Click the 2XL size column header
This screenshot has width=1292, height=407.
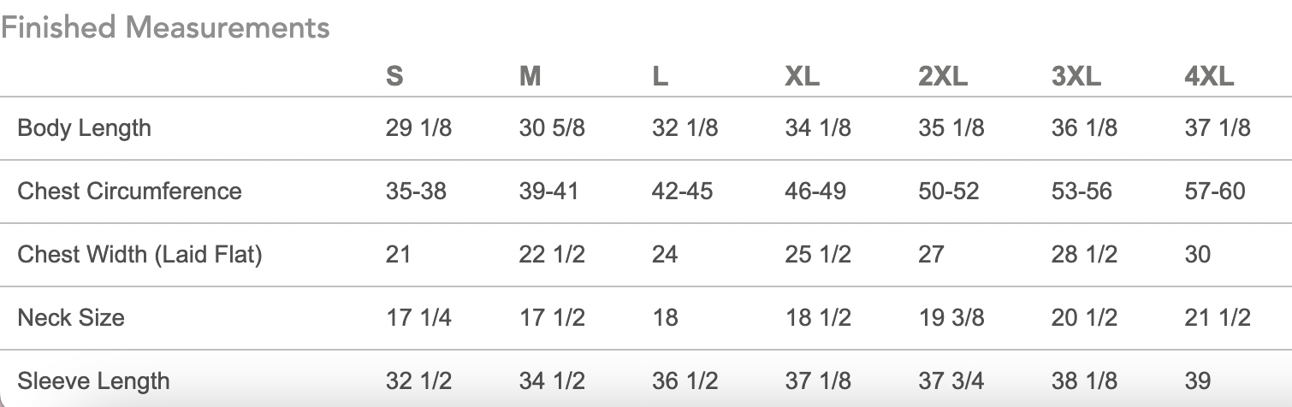pos(943,77)
